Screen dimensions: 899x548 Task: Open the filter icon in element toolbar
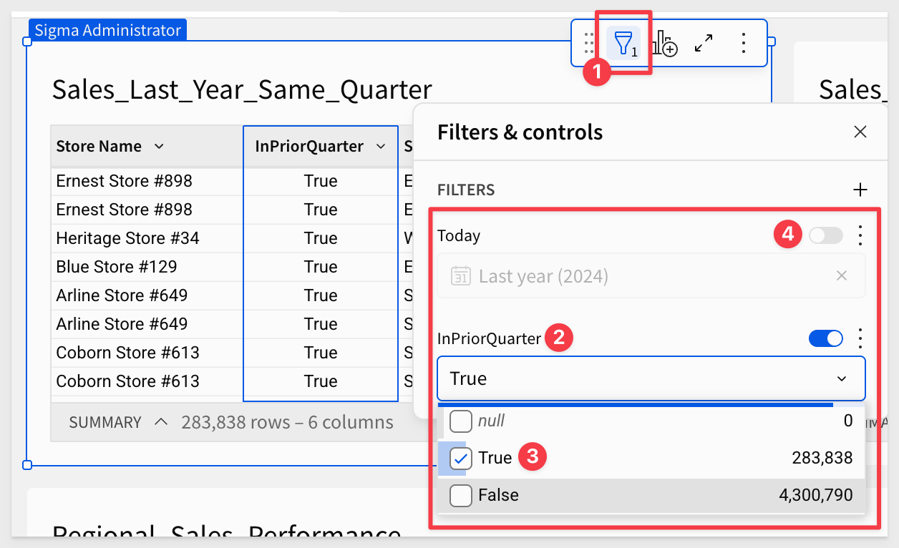click(x=623, y=44)
